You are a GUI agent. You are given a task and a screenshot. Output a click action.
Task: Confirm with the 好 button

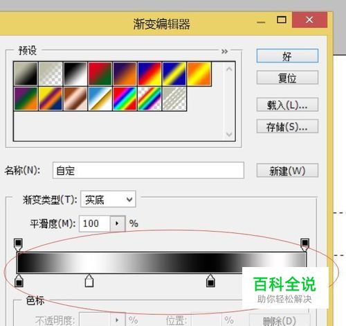pos(287,55)
